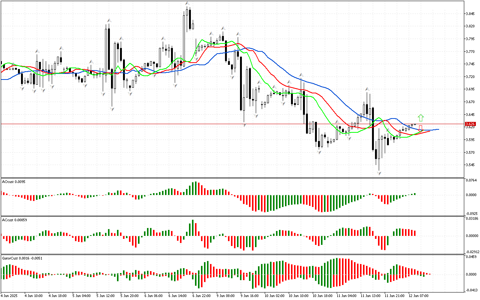Click the 0.0764 AOcust scale value

(x=471, y=181)
